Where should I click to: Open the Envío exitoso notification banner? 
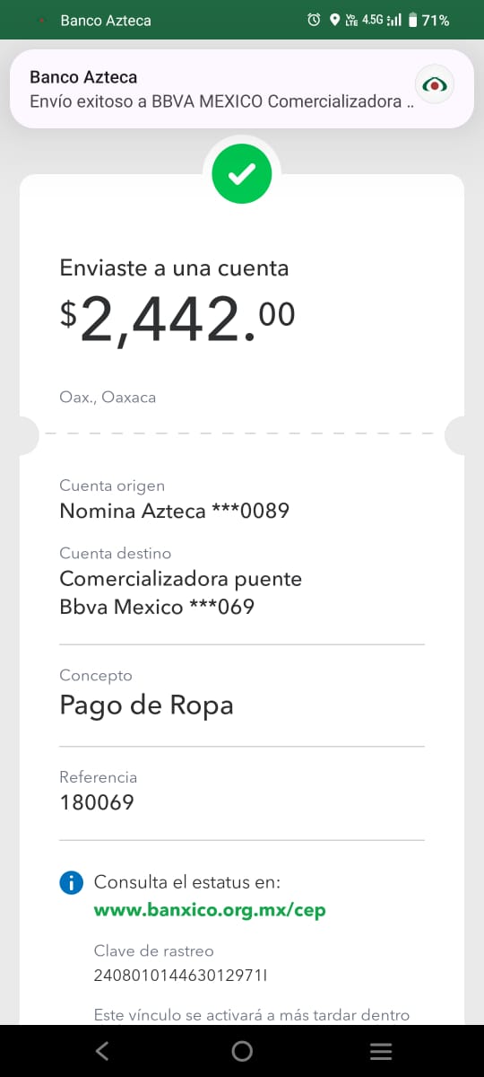242,89
